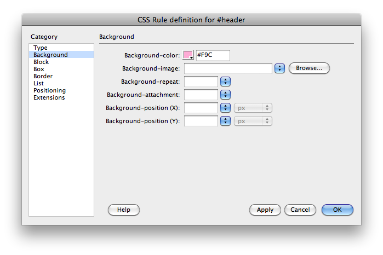Select the Block category

pyautogui.click(x=41, y=62)
